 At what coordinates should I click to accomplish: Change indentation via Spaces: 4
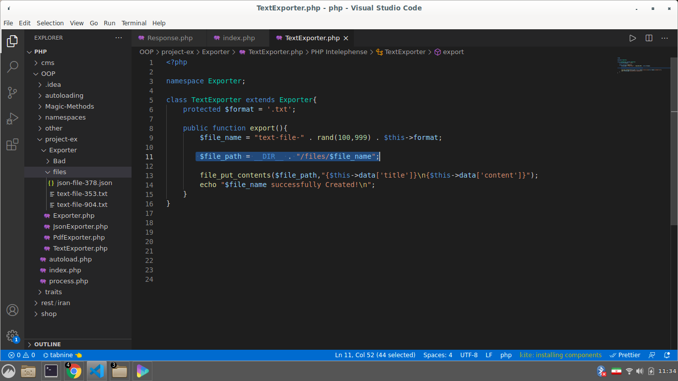pos(438,355)
